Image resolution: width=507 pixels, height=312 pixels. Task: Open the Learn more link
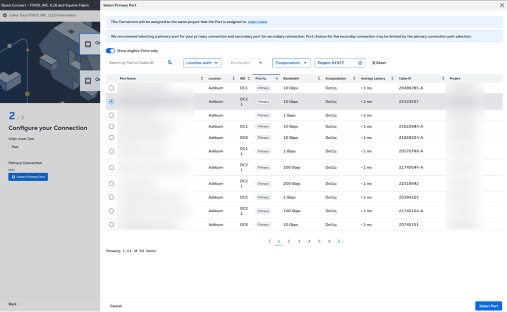(258, 22)
